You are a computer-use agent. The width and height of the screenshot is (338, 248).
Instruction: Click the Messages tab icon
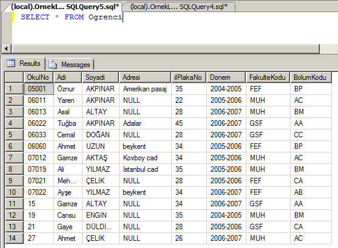(x=53, y=64)
